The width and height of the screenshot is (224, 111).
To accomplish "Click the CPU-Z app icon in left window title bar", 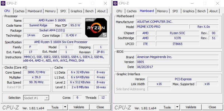I will (x=3, y=3).
